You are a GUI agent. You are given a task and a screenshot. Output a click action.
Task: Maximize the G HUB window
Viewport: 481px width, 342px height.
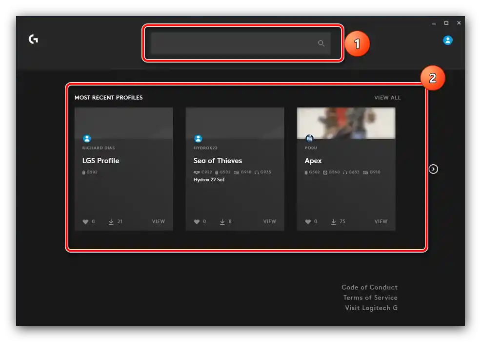click(x=446, y=23)
